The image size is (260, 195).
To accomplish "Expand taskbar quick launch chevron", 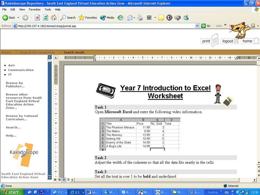I will [x=48, y=191].
